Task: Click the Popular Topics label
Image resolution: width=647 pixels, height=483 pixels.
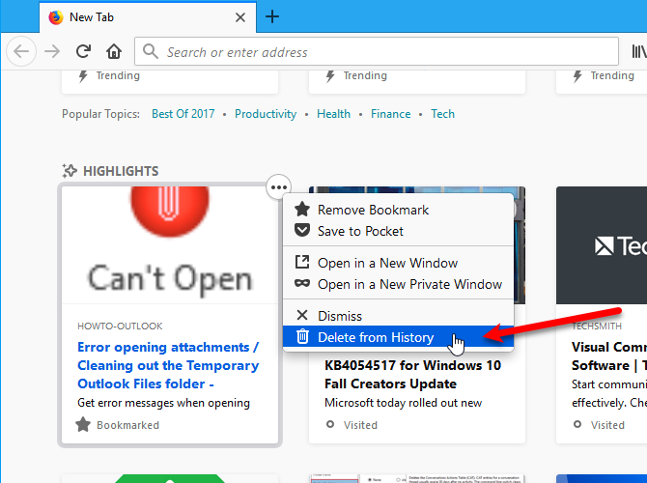Action: click(100, 114)
